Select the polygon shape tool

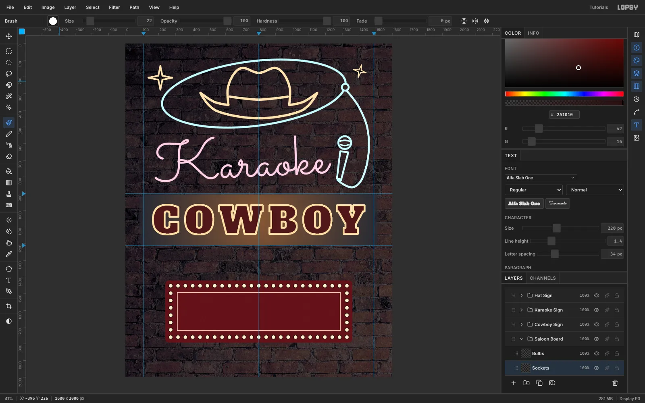pyautogui.click(x=9, y=269)
